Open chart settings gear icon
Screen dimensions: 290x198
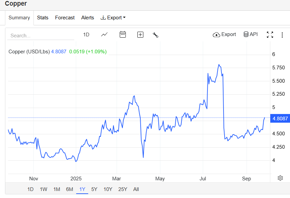pos(280,178)
